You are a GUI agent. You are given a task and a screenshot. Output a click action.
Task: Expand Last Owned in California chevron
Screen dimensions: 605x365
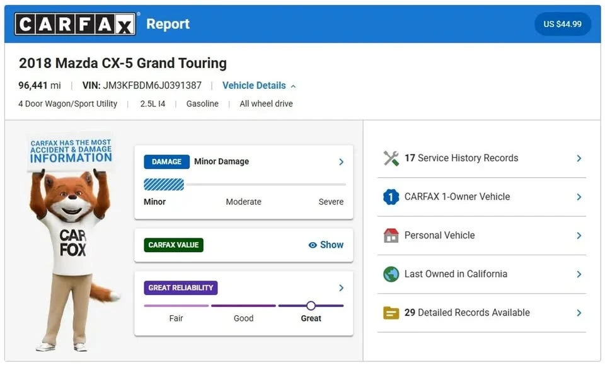point(579,274)
